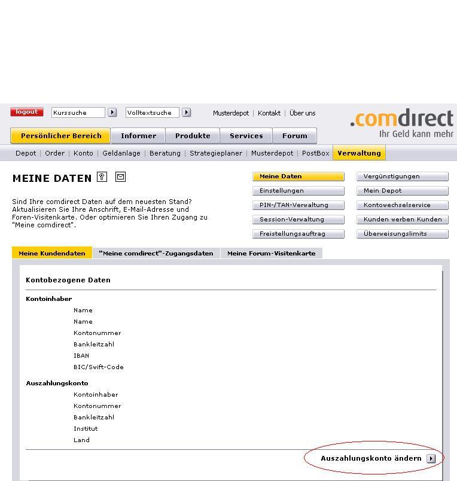Click the arrow button next to Kurssuche

pos(112,112)
